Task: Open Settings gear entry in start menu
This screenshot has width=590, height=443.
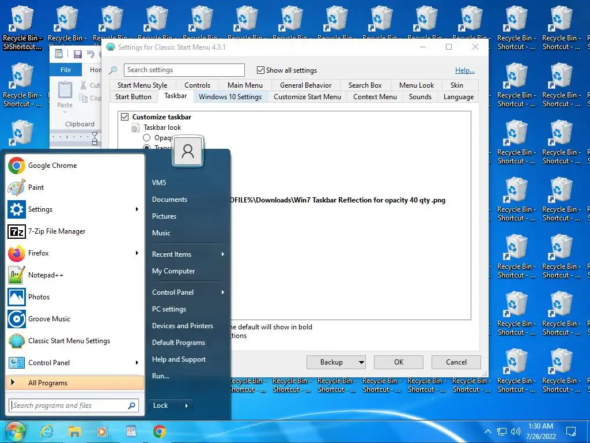Action: pyautogui.click(x=75, y=209)
